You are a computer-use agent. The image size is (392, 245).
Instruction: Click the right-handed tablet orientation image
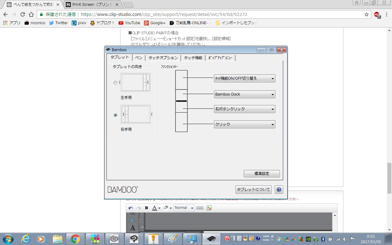tap(135, 114)
